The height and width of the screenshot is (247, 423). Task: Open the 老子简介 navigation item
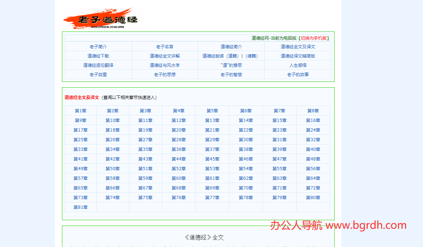tap(98, 46)
